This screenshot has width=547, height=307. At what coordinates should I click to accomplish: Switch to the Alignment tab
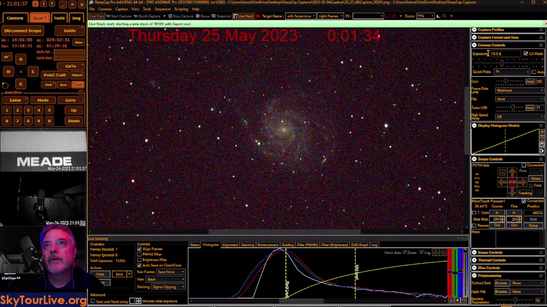(230, 245)
